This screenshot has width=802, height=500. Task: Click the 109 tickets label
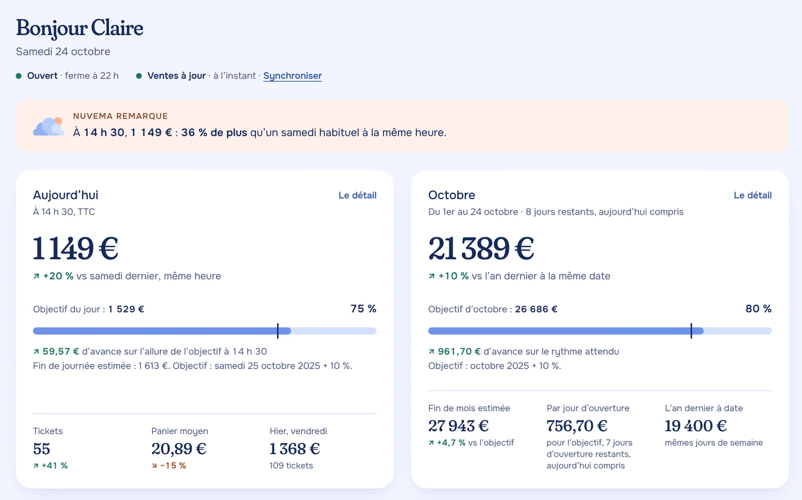[291, 465]
